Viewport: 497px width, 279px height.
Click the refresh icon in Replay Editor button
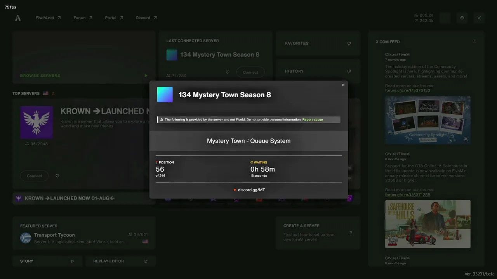pos(146,261)
